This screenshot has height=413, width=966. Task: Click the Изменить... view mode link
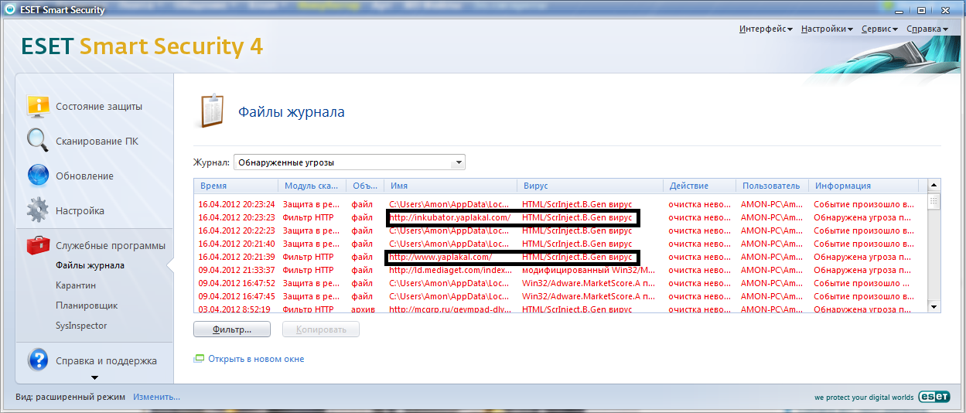click(156, 397)
